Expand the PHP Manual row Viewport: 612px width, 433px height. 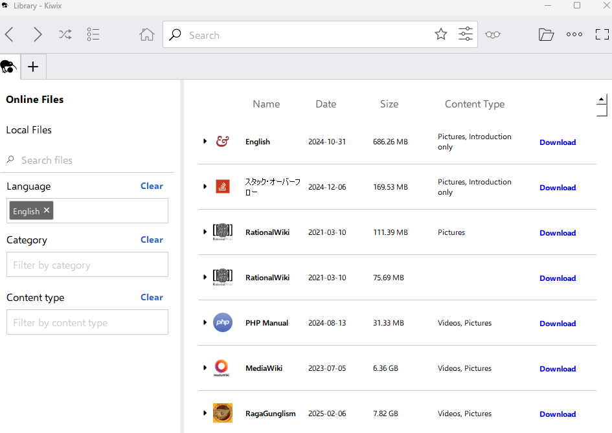205,322
